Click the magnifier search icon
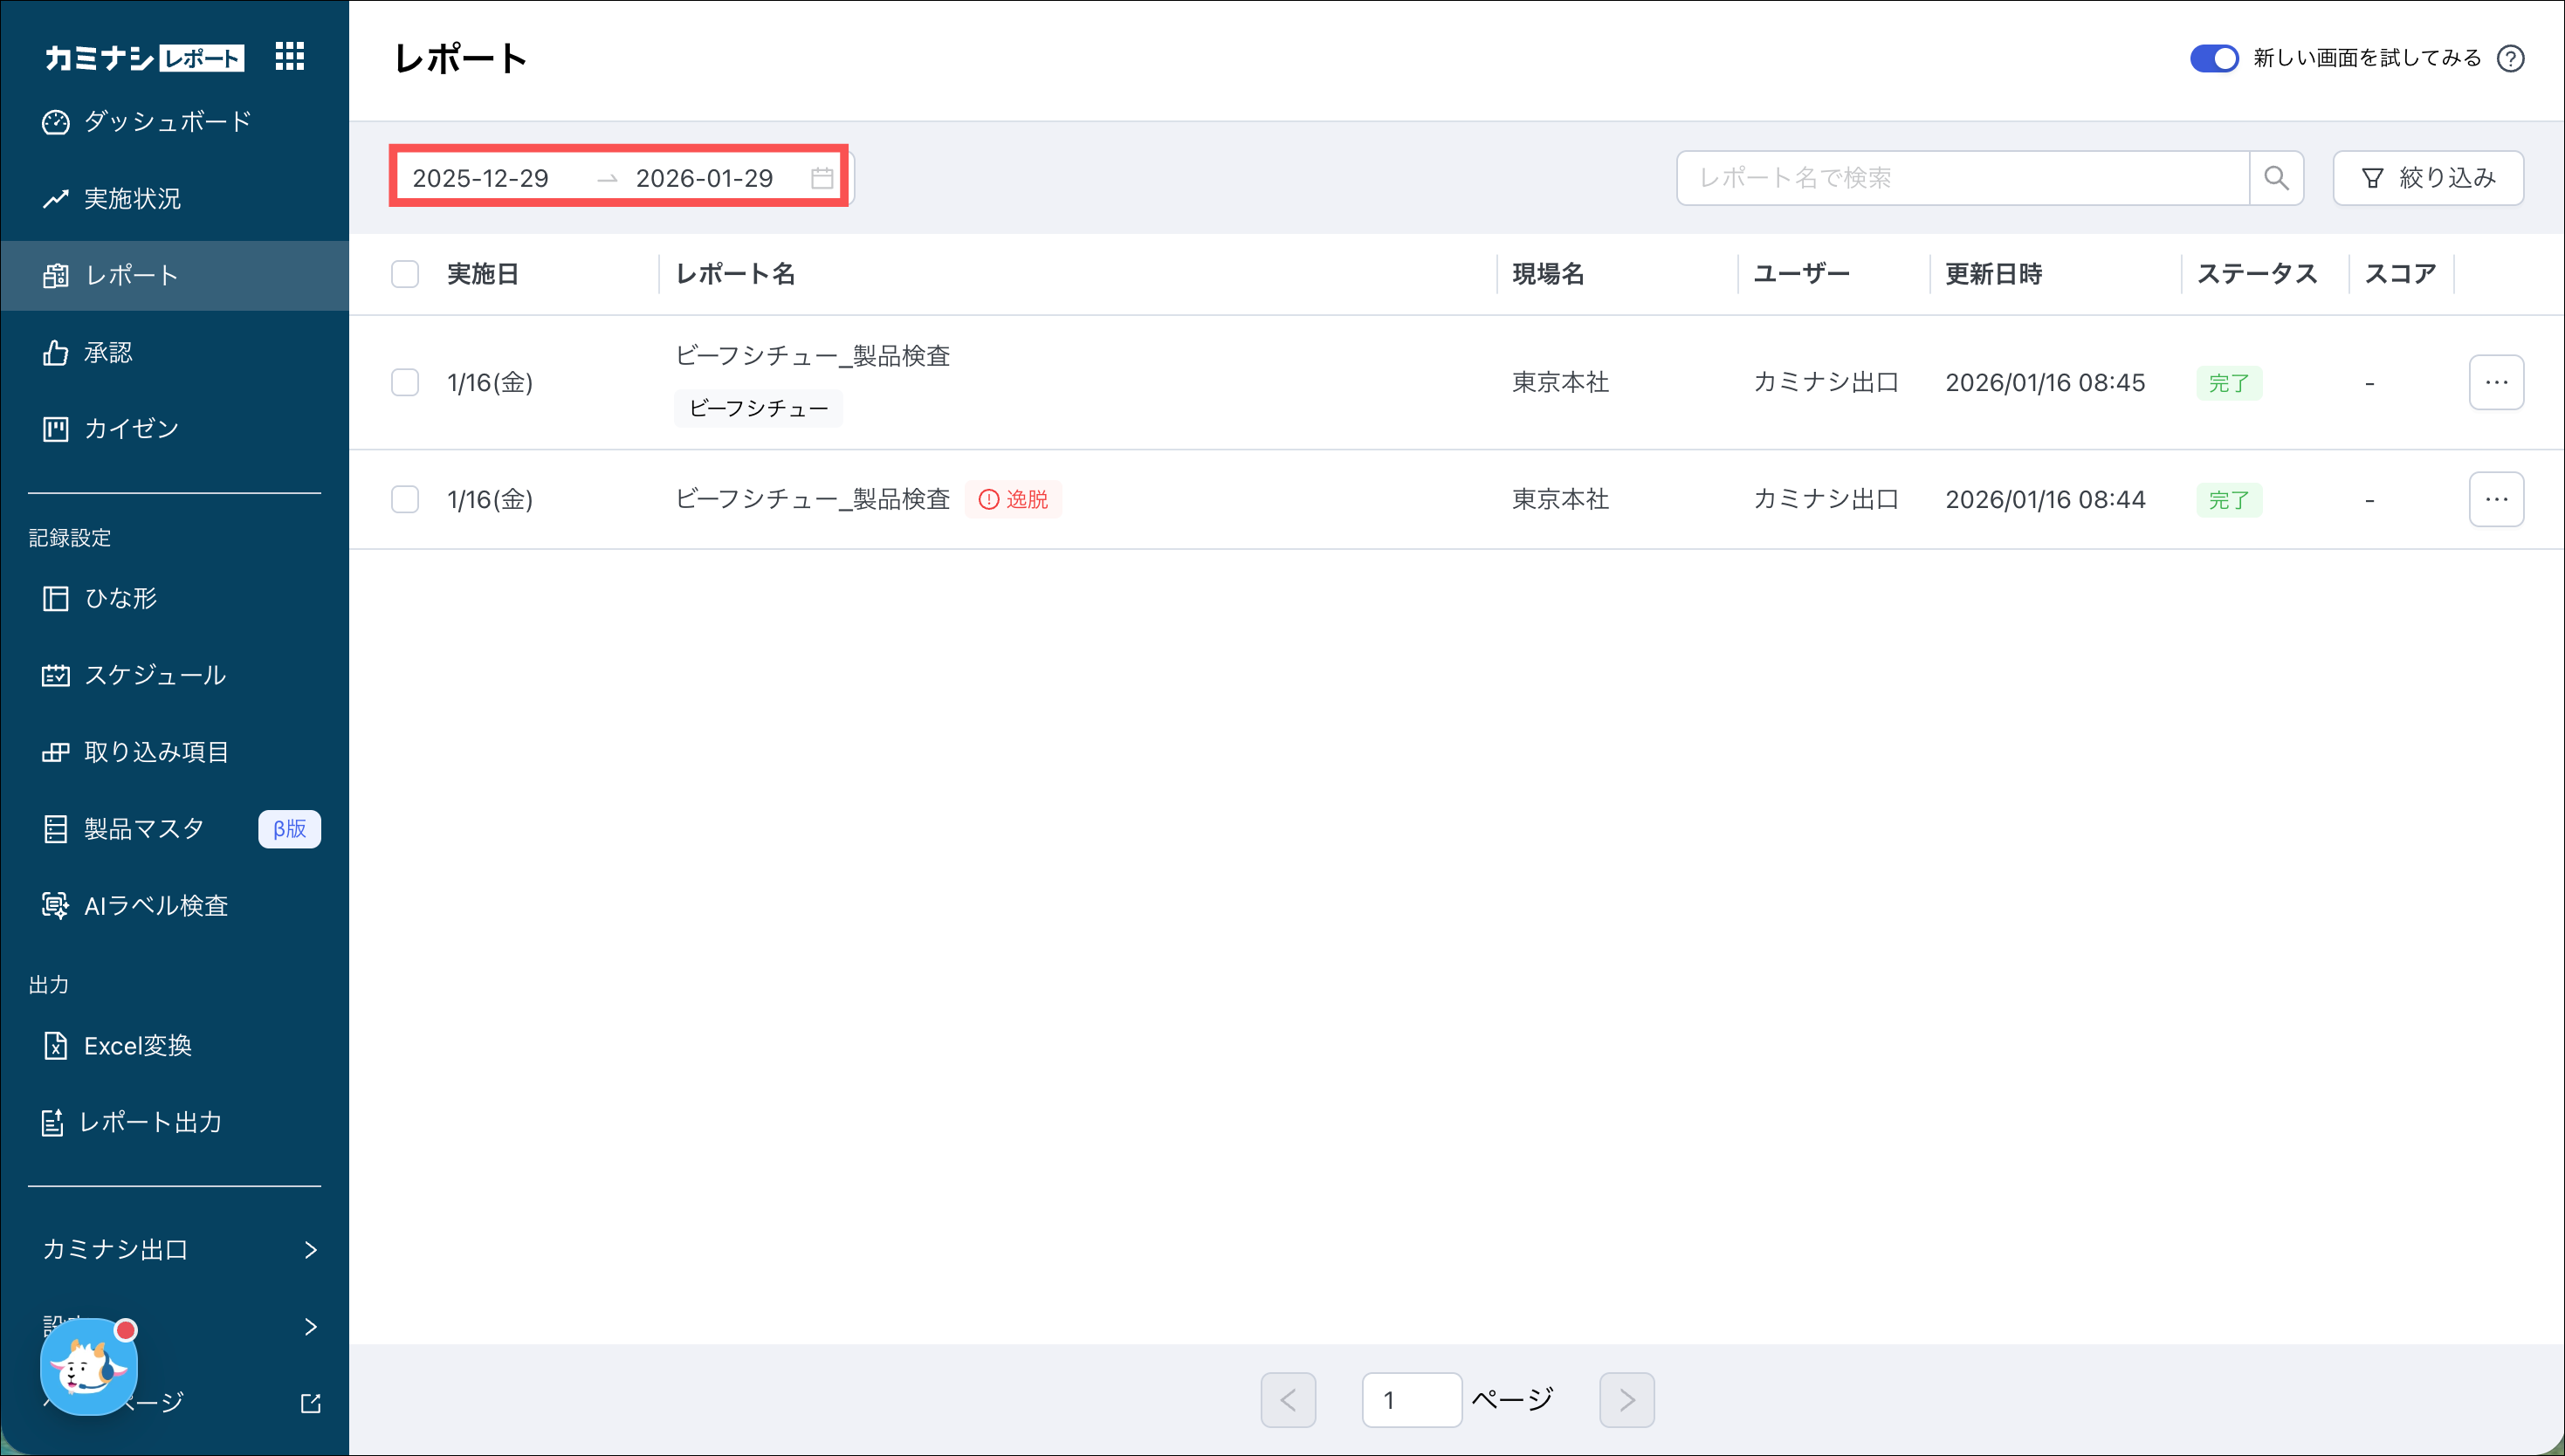This screenshot has height=1456, width=2565. [2276, 178]
